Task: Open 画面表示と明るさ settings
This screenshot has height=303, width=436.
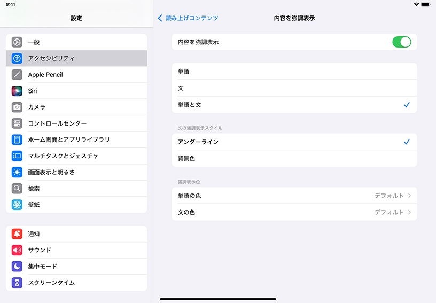Action: (x=76, y=172)
